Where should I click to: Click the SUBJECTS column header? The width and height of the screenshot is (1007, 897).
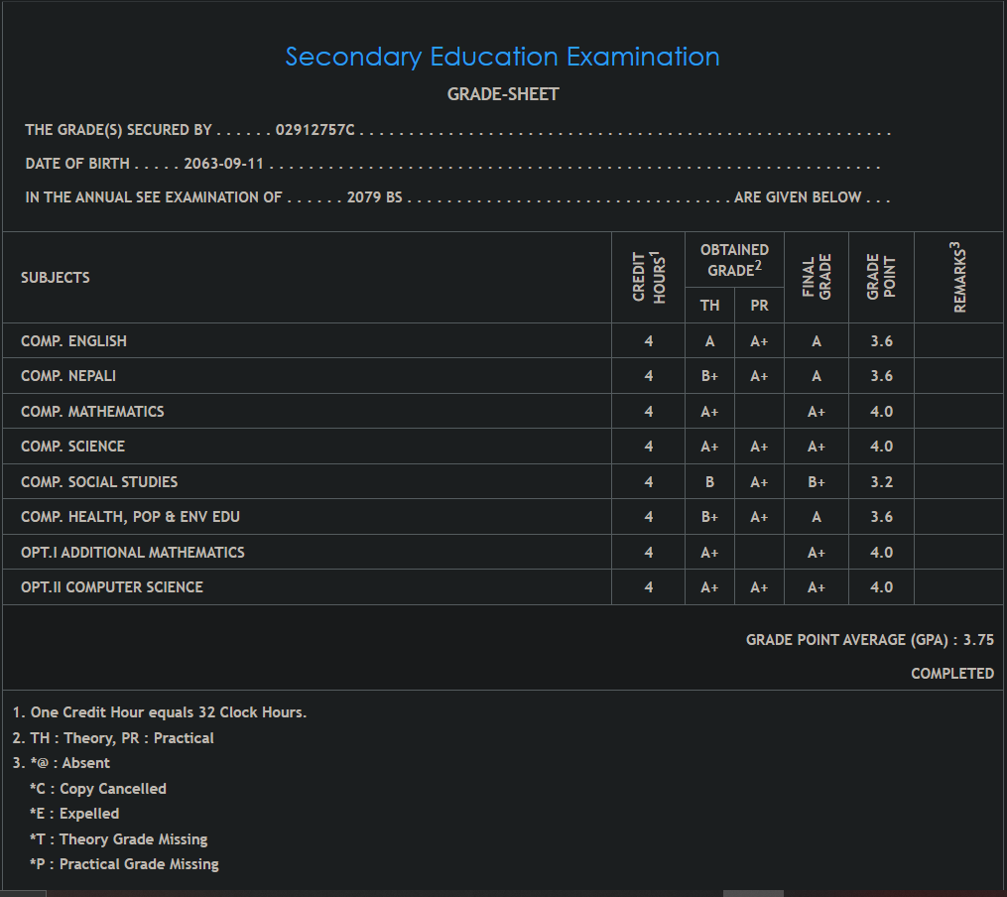(x=56, y=278)
